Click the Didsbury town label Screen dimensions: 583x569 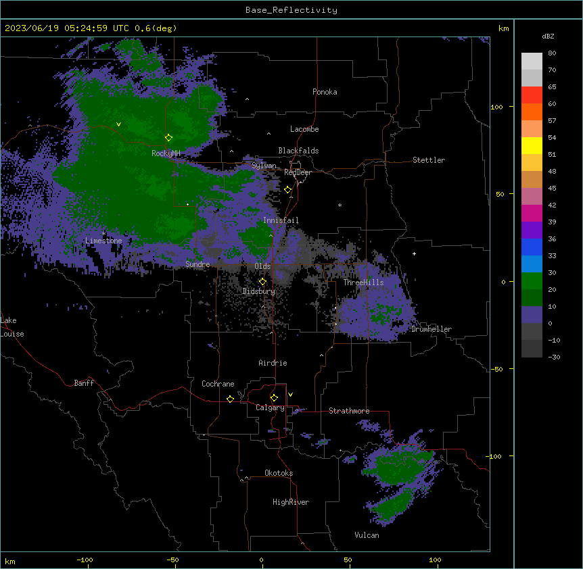click(x=259, y=291)
